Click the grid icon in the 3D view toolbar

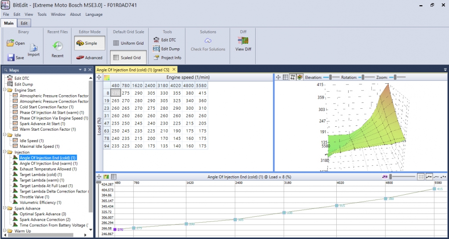tap(285, 77)
